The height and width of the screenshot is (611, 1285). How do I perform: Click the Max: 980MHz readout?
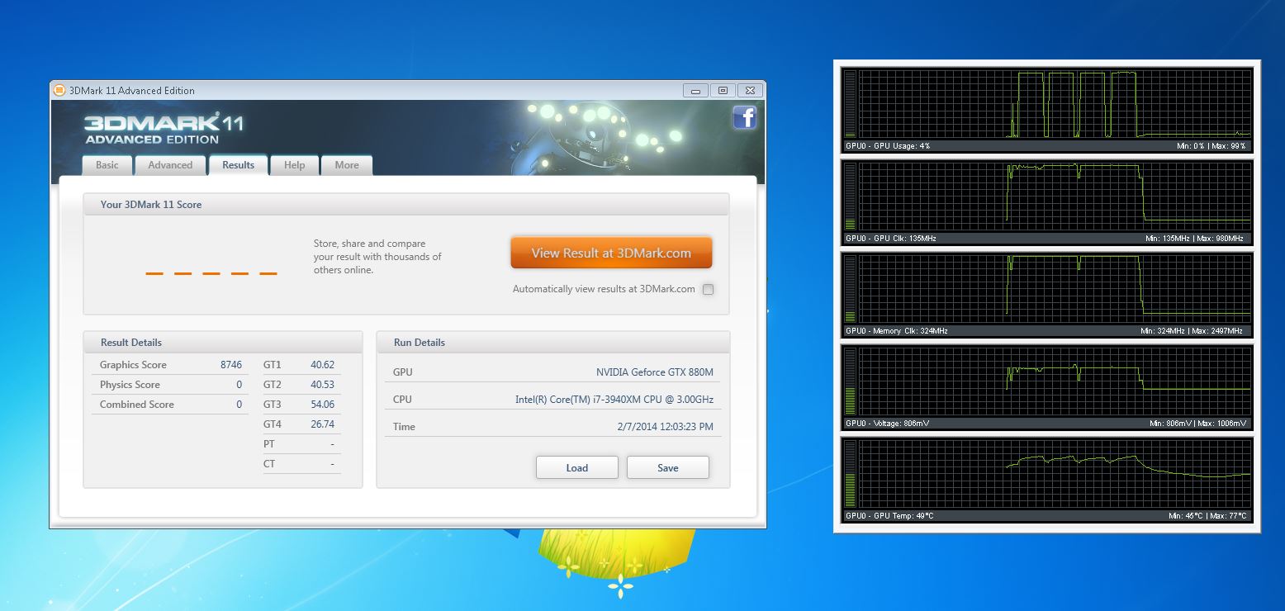pos(1219,239)
